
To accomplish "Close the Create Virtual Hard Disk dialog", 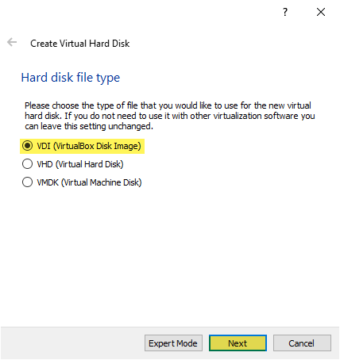I will pos(321,12).
